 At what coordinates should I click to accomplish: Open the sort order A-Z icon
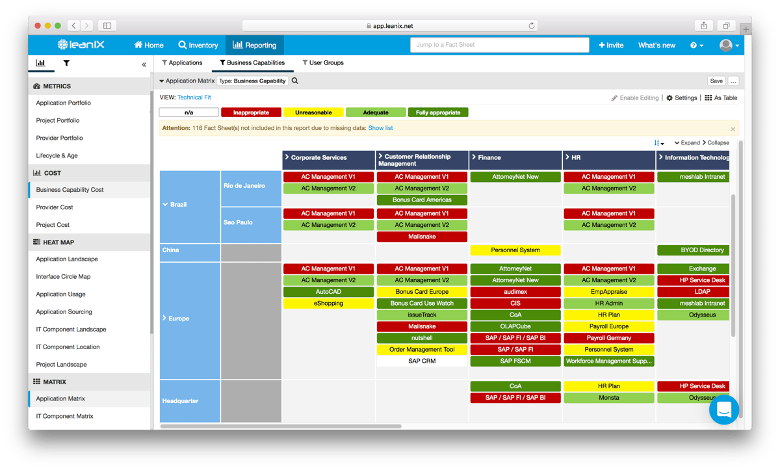tap(658, 142)
